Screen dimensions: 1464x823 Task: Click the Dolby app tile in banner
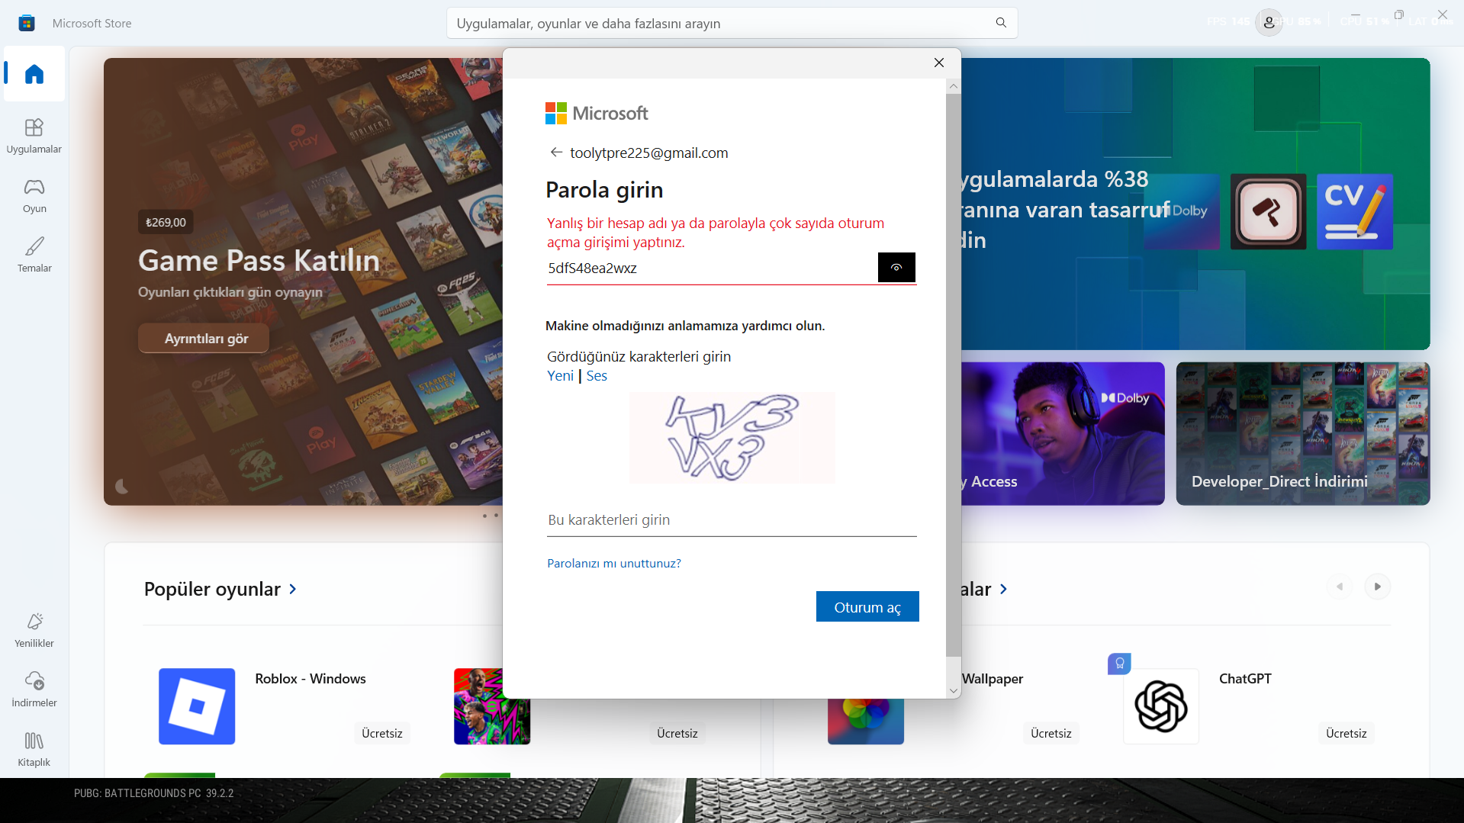1181,211
